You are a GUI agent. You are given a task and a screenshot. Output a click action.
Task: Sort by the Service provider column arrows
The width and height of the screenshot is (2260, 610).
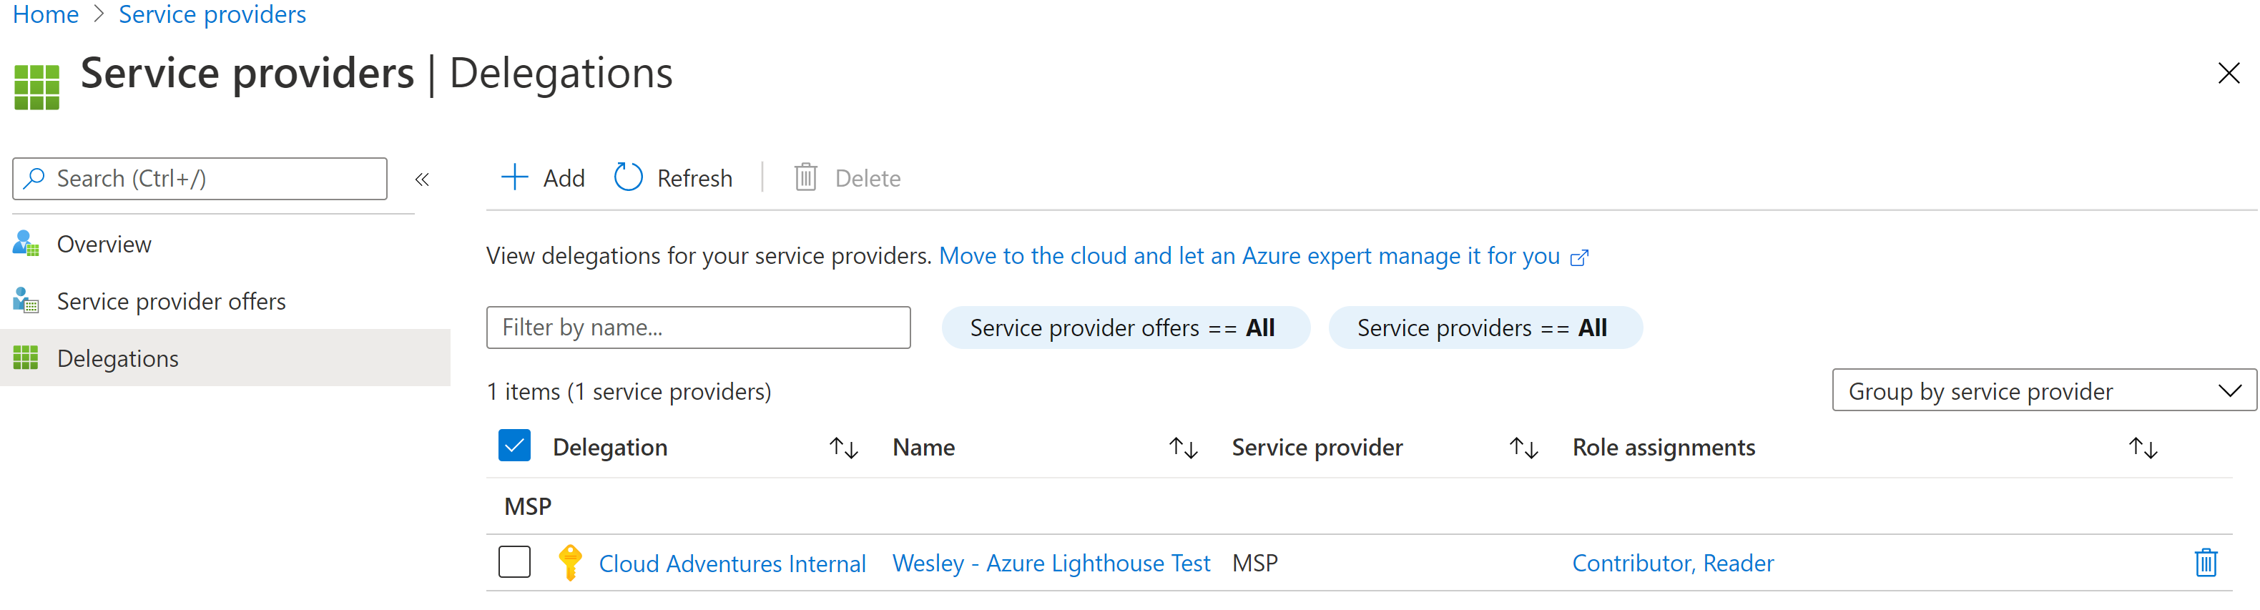tap(1524, 448)
